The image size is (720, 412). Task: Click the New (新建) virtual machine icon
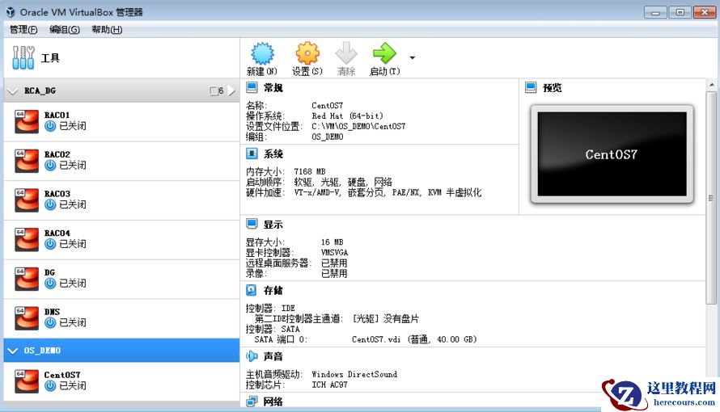pyautogui.click(x=262, y=53)
